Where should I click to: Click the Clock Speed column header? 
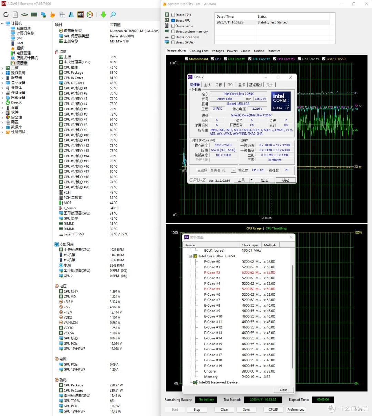[x=251, y=245]
